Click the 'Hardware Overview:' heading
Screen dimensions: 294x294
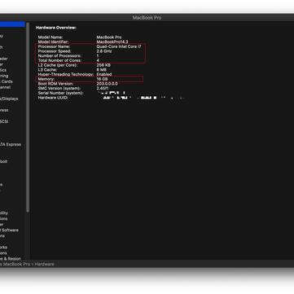click(x=56, y=28)
